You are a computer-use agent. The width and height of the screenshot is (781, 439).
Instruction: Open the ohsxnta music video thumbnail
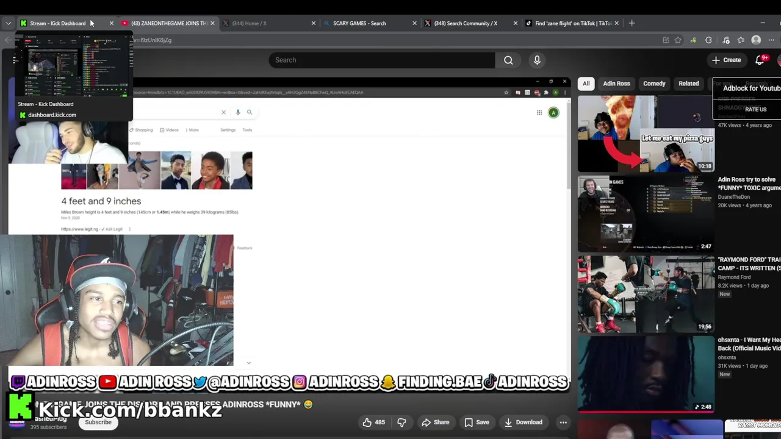(x=646, y=374)
